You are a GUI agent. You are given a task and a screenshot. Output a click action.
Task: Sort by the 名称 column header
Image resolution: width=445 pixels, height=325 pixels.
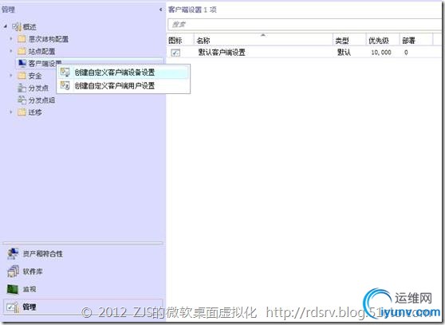click(x=263, y=41)
